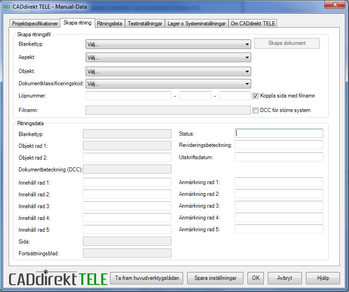
Task: Click the last Löpnummer field
Action: [x=235, y=96]
